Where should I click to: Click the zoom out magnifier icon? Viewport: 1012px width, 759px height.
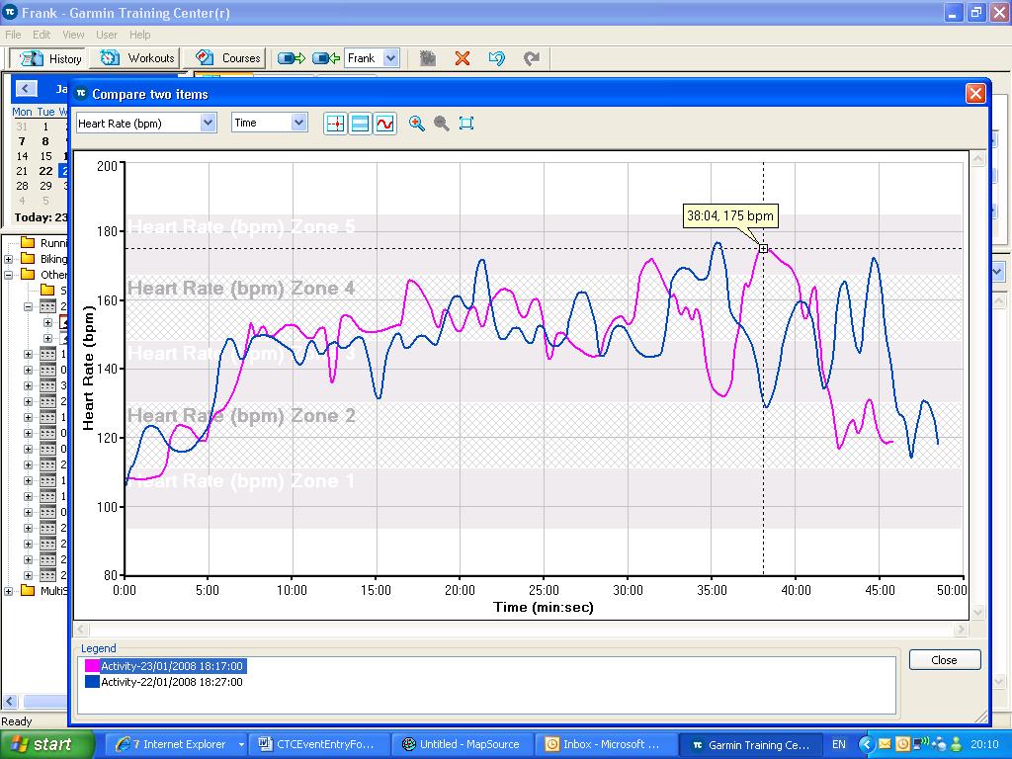click(x=442, y=124)
